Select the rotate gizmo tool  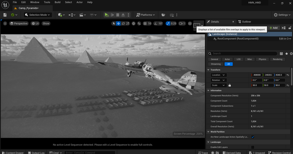[123, 24]
